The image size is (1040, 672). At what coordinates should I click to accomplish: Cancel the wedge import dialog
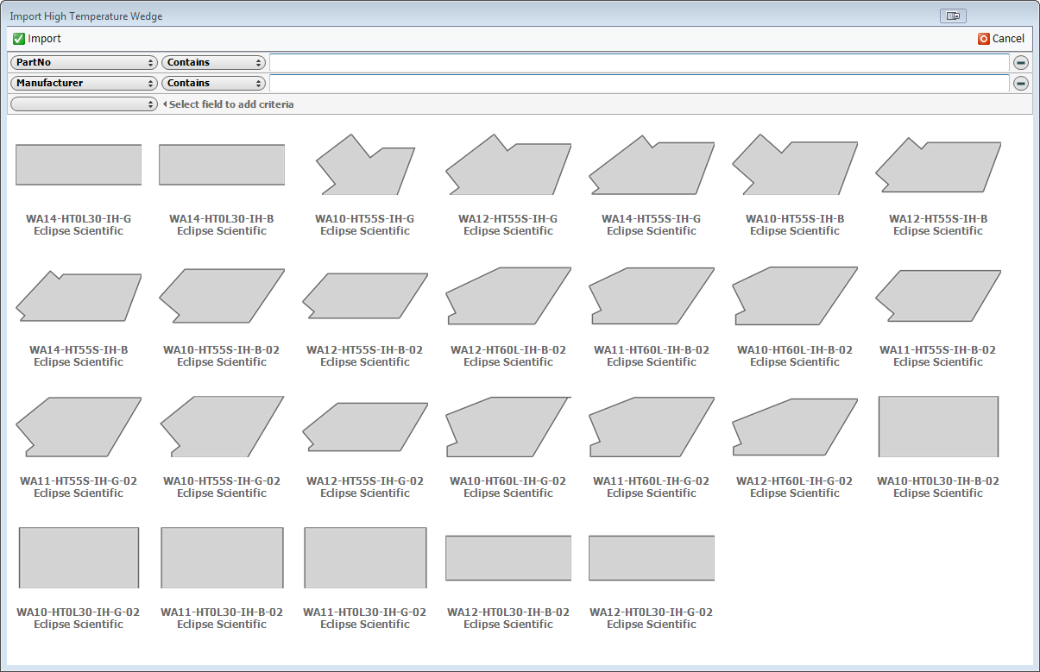click(1001, 39)
